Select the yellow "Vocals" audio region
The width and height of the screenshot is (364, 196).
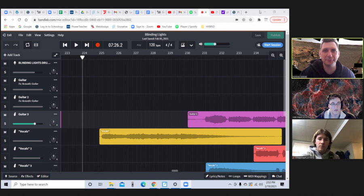pos(190,137)
